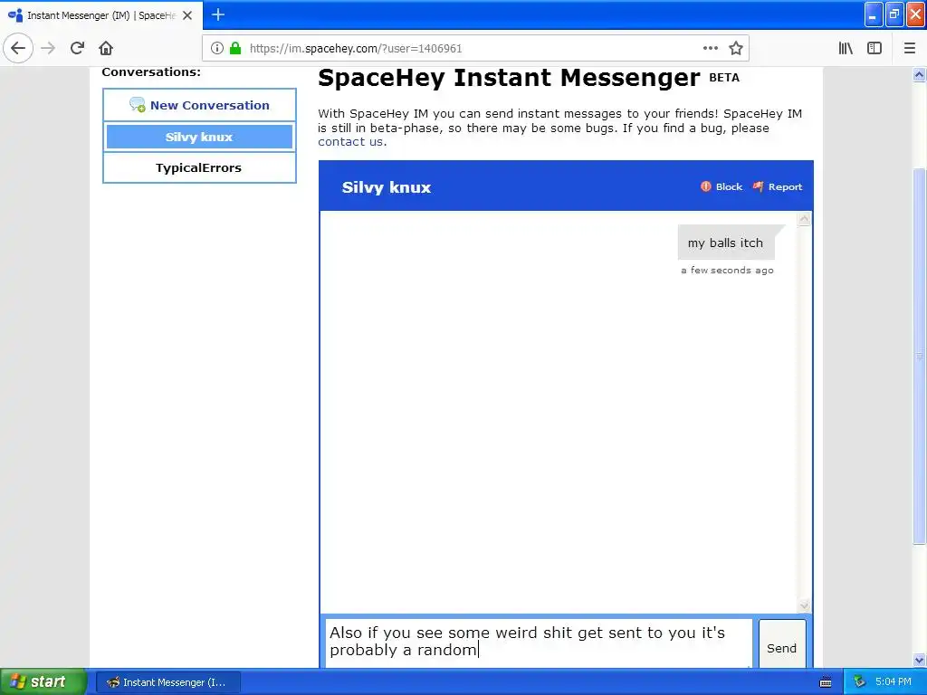Click the Conversations: sidebar label
Viewport: 927px width, 695px height.
(x=151, y=72)
